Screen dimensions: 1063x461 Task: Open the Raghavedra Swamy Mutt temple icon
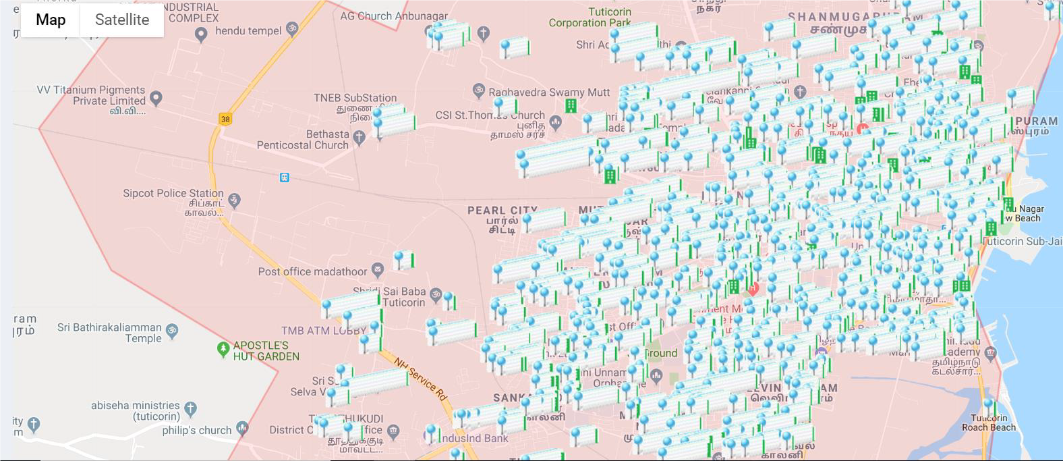point(478,90)
